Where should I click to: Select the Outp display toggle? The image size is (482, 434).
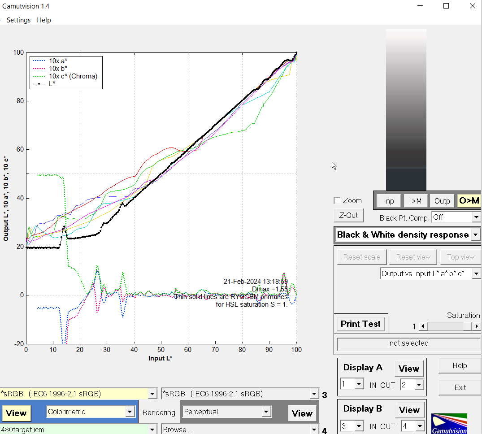click(442, 201)
